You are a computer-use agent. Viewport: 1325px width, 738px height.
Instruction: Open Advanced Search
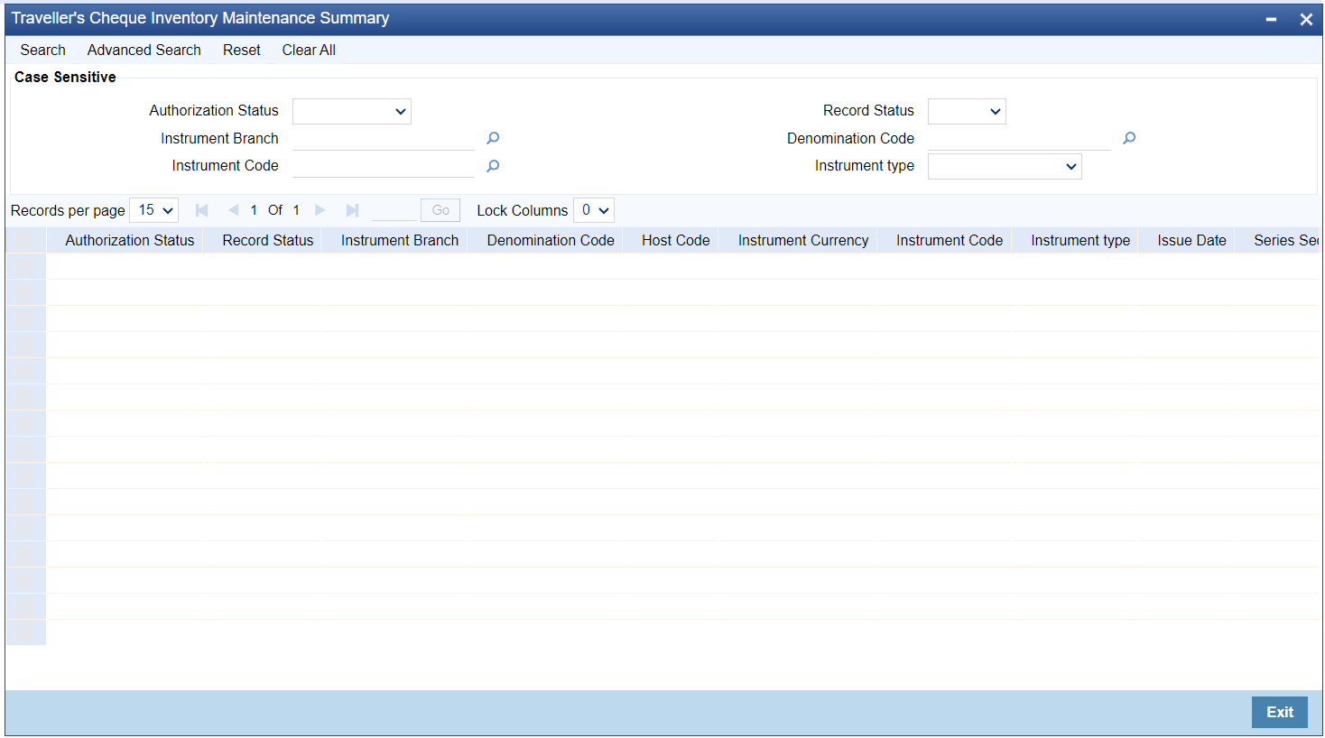pos(144,50)
